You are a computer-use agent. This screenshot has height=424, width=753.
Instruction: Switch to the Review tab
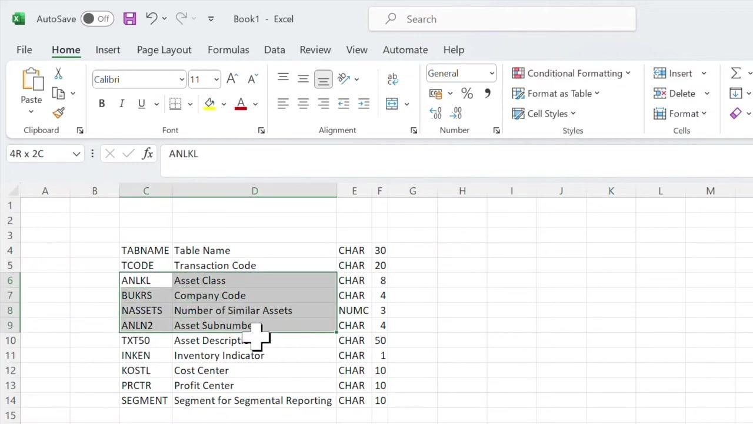315,49
